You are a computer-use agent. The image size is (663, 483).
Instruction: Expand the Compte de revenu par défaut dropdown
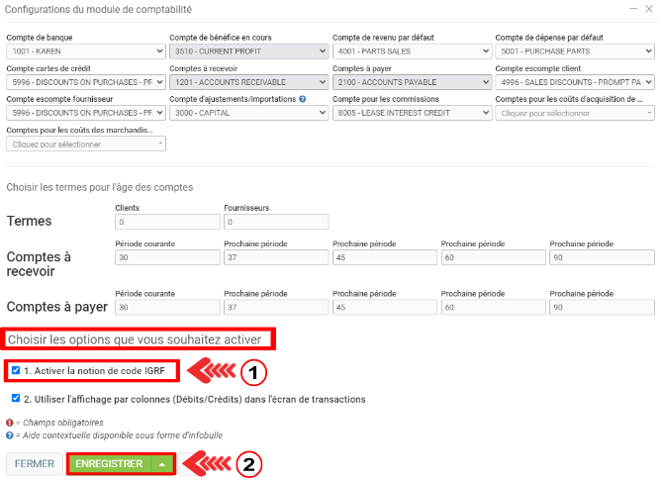pos(410,51)
